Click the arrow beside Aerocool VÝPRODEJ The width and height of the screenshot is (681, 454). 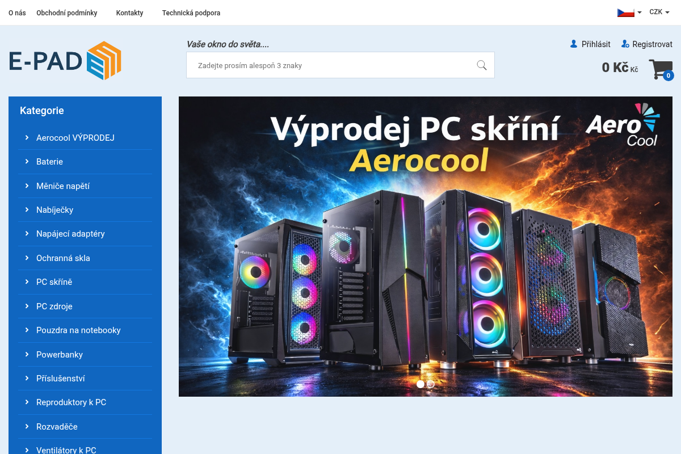pos(27,137)
